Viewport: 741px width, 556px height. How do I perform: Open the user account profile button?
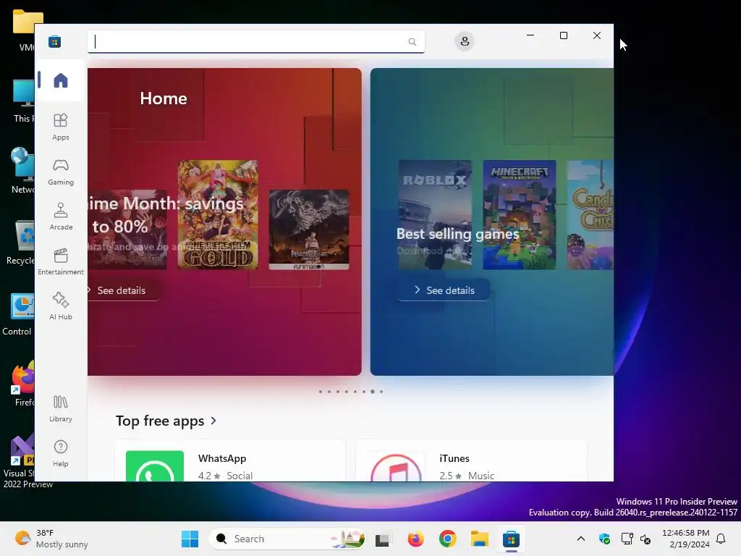click(465, 41)
